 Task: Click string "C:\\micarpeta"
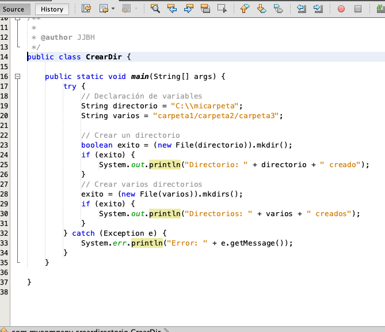tap(204, 106)
